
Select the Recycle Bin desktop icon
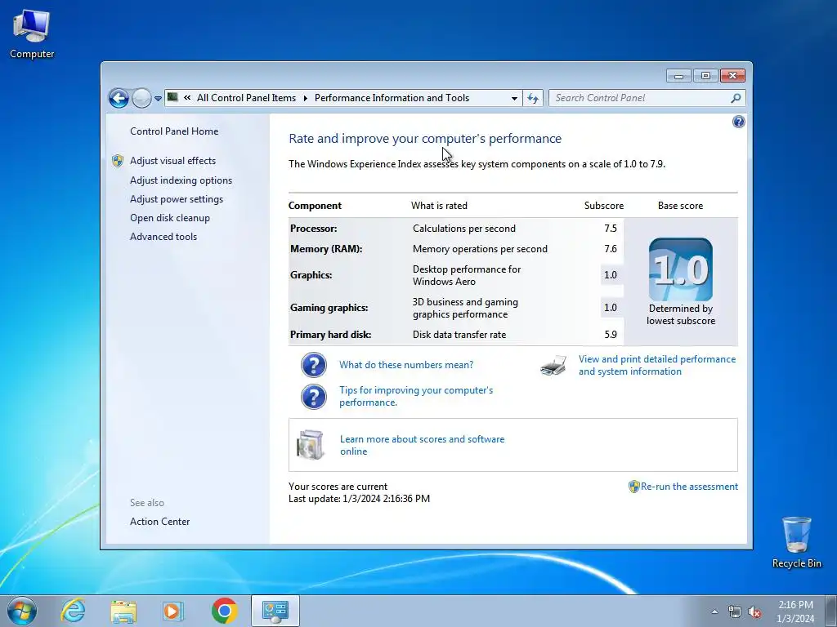tap(796, 542)
